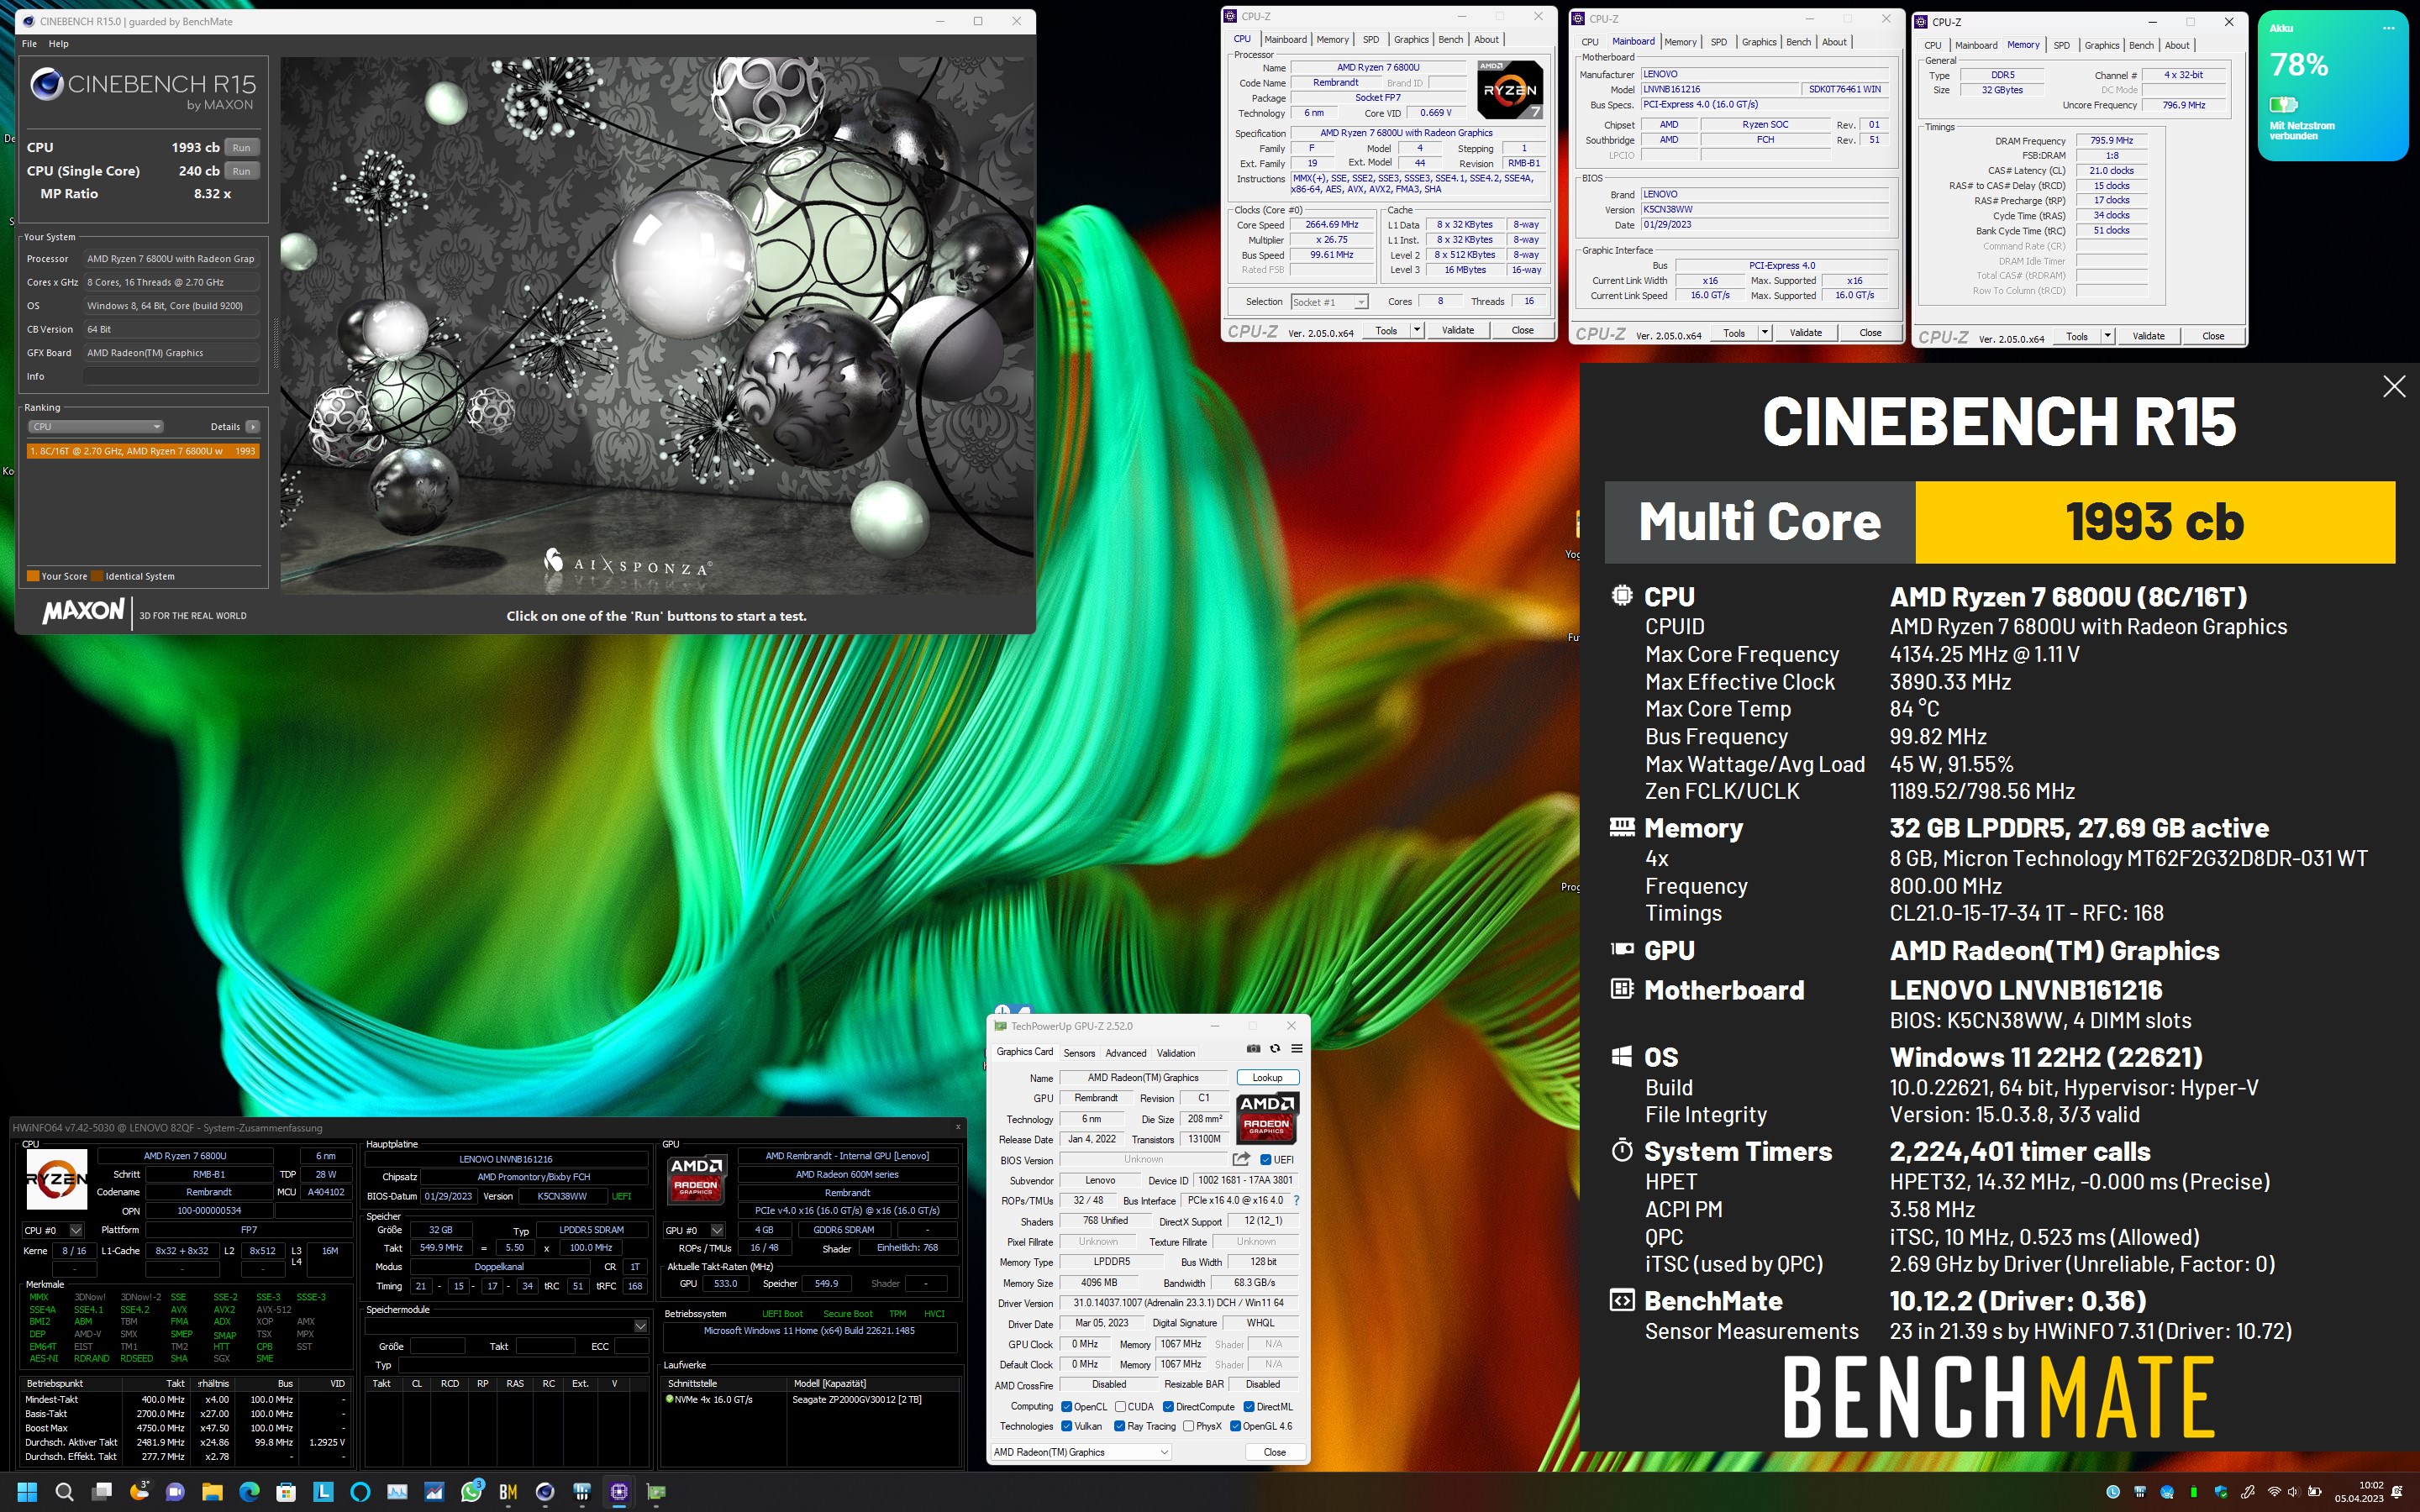The width and height of the screenshot is (2420, 1512).
Task: Open the CPU ranking dropdown in Cinebench
Action: tap(95, 427)
